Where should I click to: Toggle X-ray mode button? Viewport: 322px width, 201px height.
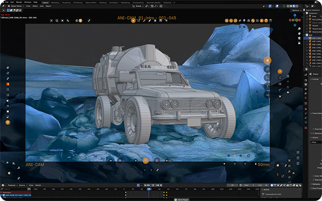tap(284, 6)
